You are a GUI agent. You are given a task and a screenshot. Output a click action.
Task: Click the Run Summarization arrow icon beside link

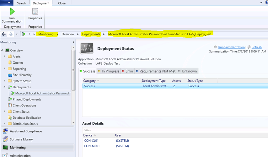[x=216, y=47]
